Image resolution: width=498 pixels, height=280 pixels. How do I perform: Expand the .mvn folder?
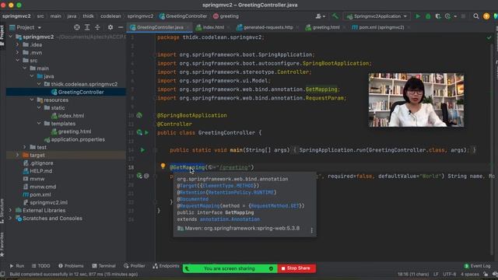[x=17, y=53]
